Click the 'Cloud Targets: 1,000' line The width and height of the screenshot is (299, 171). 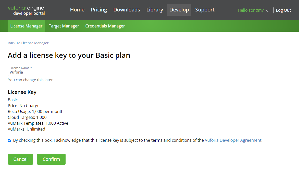click(x=27, y=117)
